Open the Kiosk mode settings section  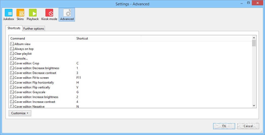49,15
